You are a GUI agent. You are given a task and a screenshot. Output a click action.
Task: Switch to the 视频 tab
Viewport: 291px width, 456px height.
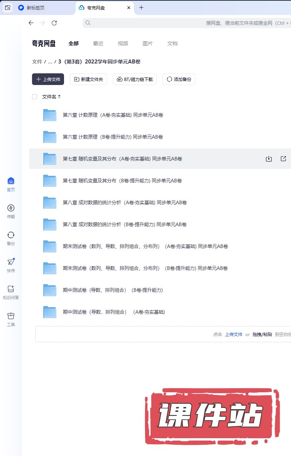click(x=123, y=43)
